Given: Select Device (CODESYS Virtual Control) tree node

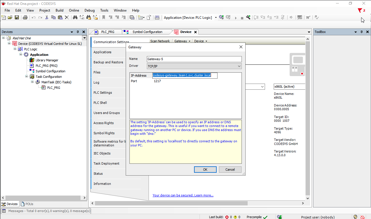Looking at the screenshot, I should pyautogui.click(x=50, y=44).
